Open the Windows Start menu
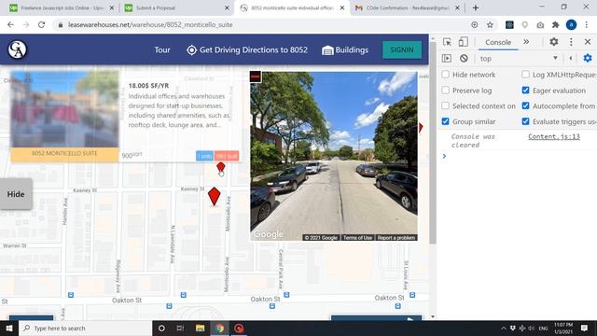 (x=9, y=328)
